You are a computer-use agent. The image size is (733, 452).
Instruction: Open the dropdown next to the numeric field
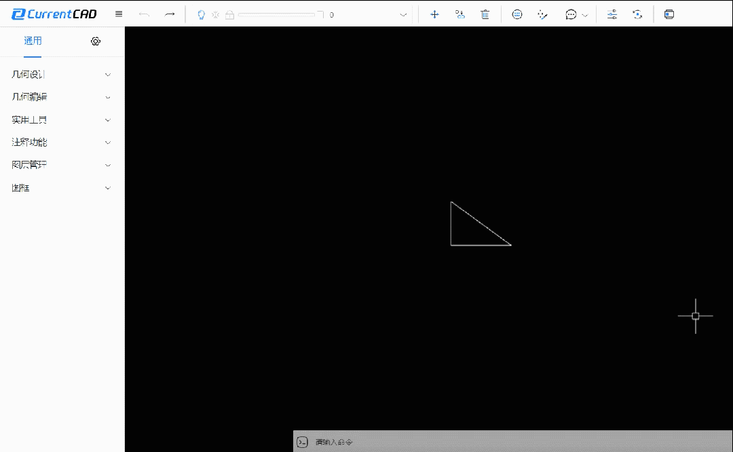click(x=403, y=14)
